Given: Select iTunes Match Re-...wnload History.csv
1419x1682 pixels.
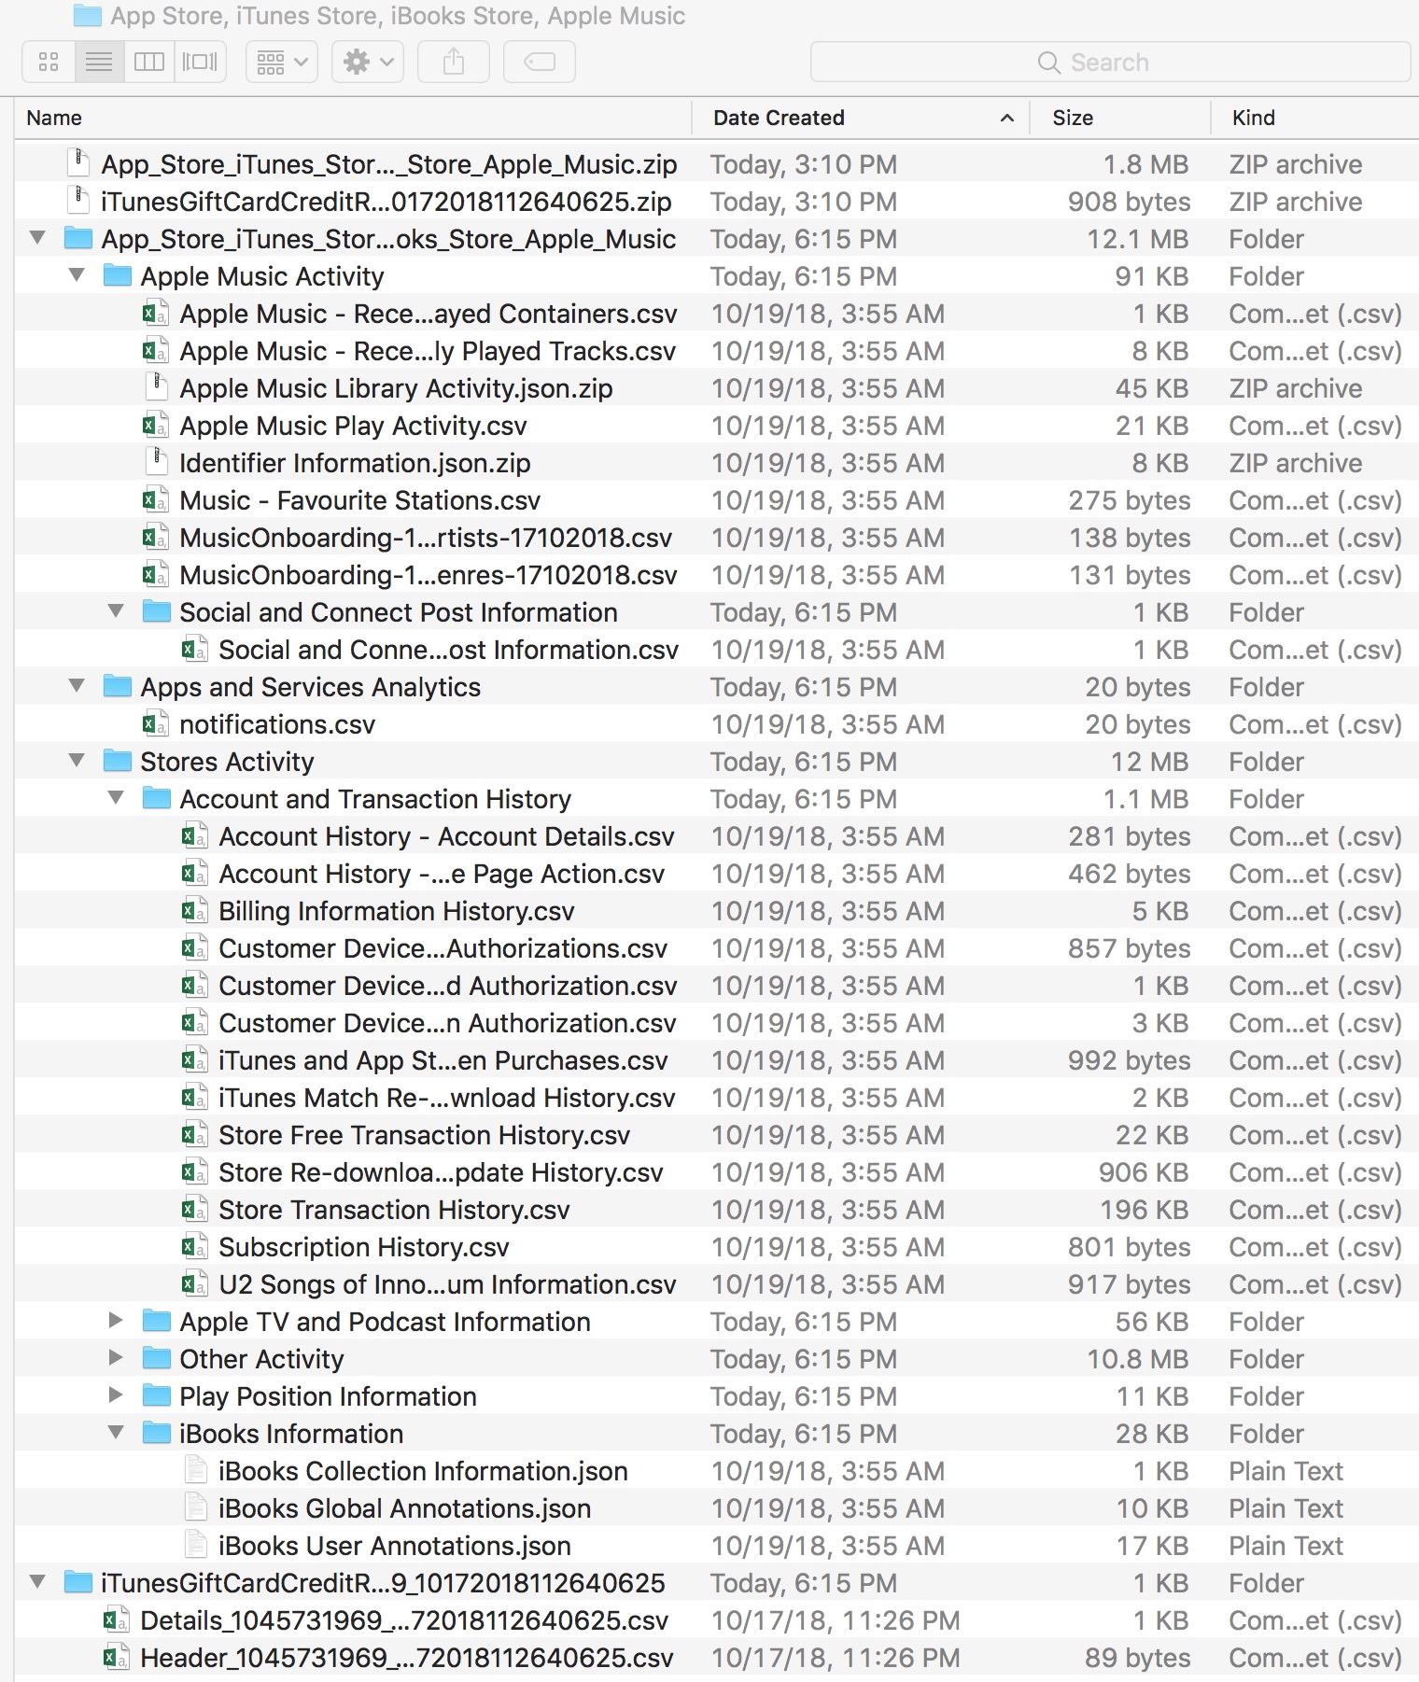Looking at the screenshot, I should pos(447,1098).
